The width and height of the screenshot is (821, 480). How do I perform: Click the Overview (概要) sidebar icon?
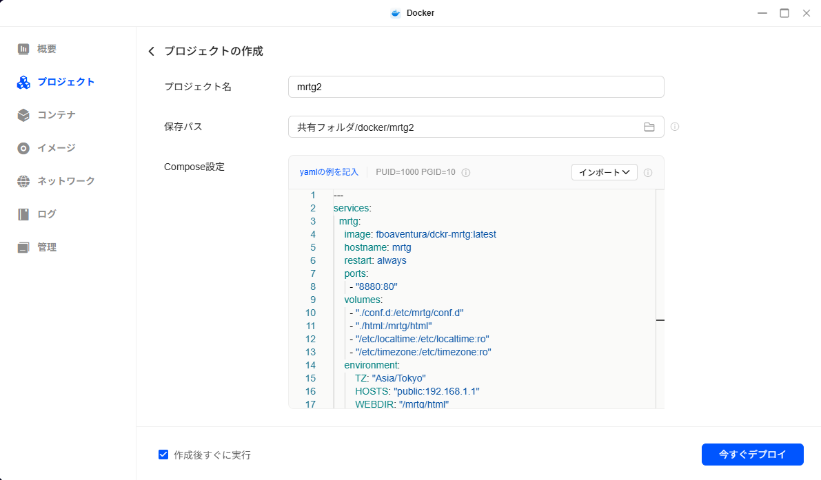(23, 49)
